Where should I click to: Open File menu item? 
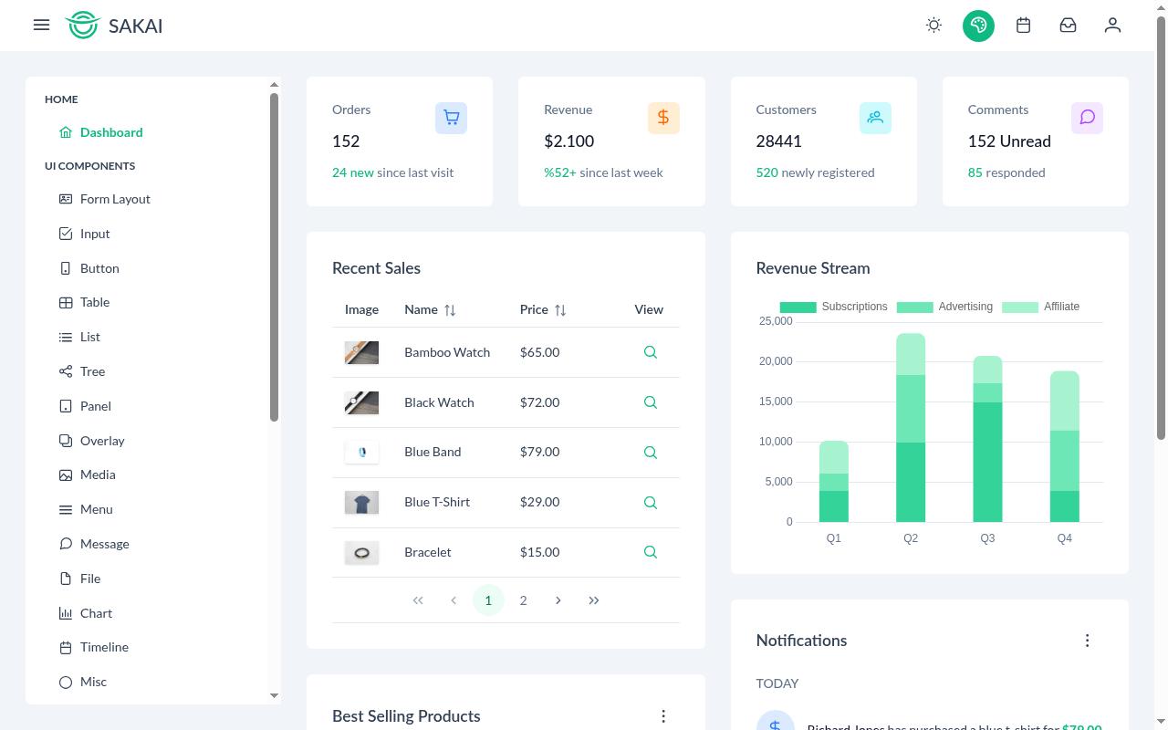click(x=153, y=579)
